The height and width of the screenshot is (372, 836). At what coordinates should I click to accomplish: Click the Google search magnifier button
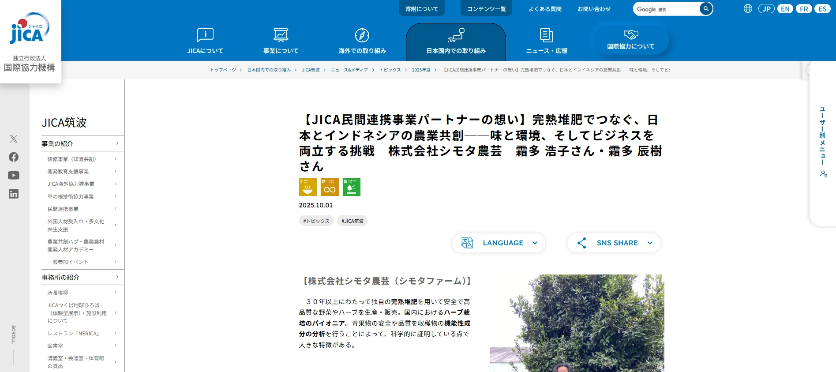pos(706,9)
